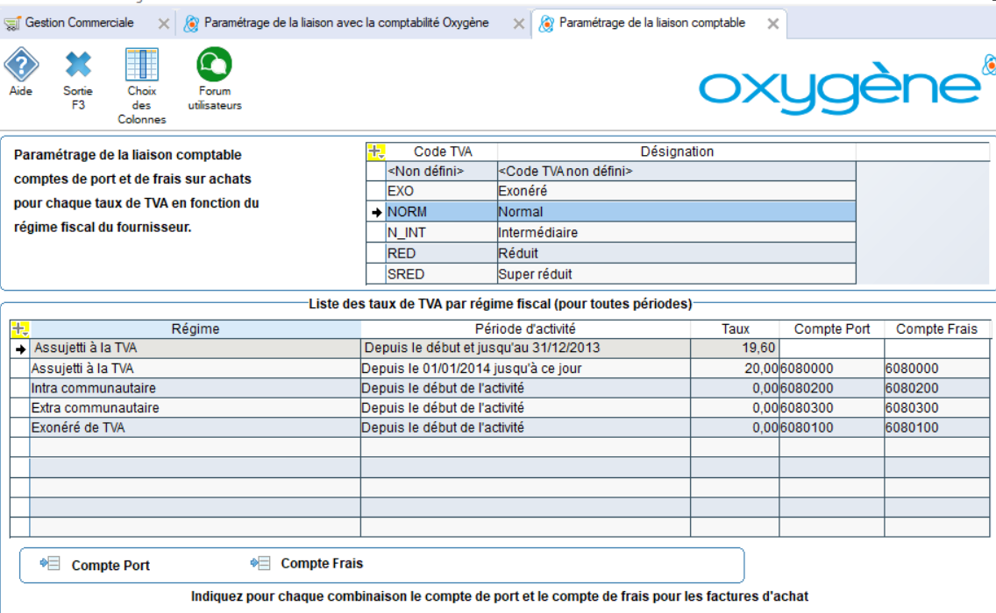Select the N_INT TVA code
Screen dimensions: 996x613
click(441, 233)
